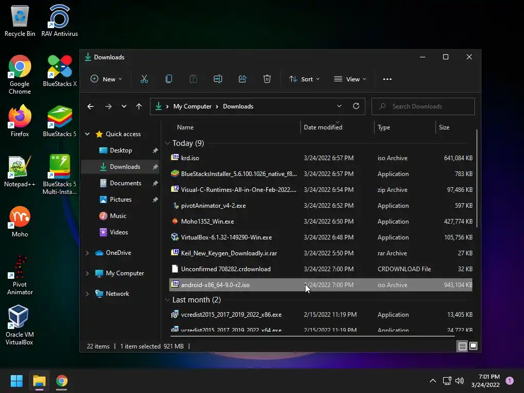Click the Paste icon in toolbar

[193, 79]
